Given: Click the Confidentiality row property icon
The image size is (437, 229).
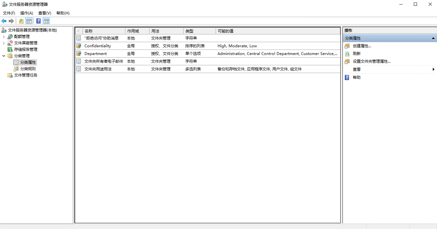Looking at the screenshot, I should click(79, 46).
